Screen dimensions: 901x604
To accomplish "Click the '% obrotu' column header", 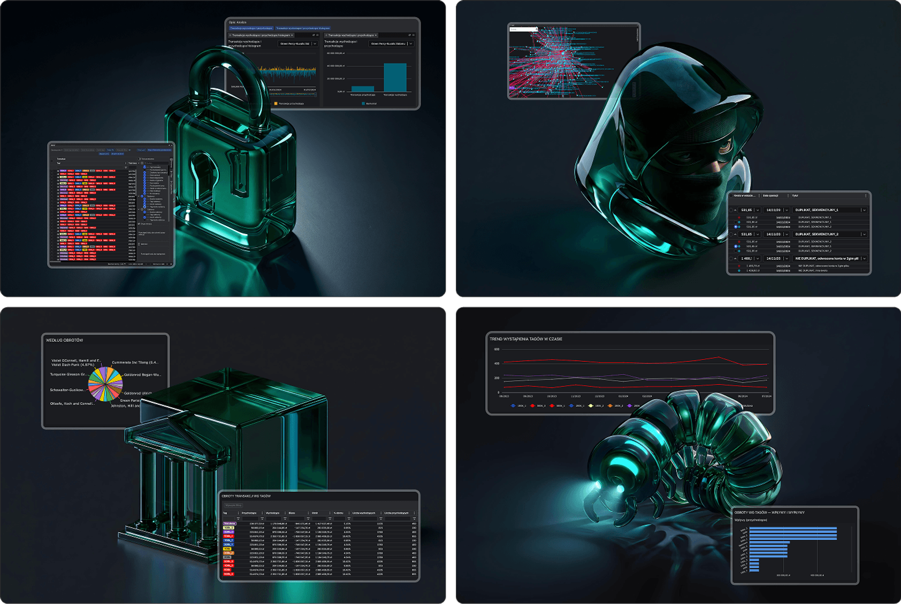I will coord(339,513).
